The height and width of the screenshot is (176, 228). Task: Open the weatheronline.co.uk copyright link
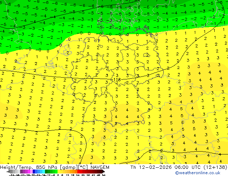(197, 173)
